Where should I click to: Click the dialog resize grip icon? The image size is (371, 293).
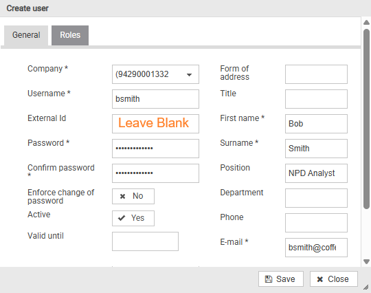click(366, 287)
